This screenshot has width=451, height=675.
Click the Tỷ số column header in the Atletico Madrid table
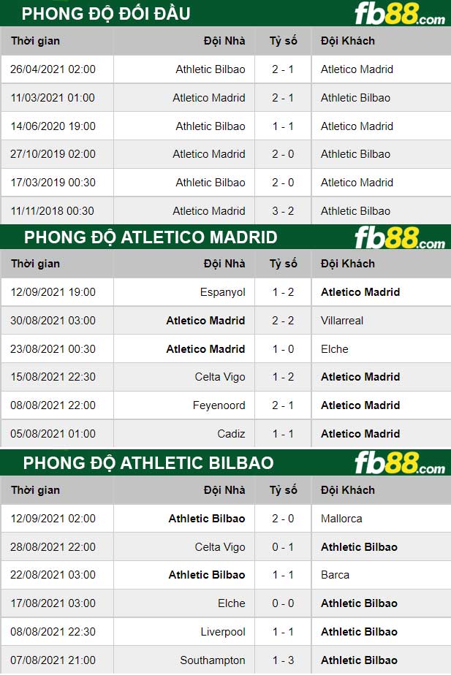coord(283,264)
